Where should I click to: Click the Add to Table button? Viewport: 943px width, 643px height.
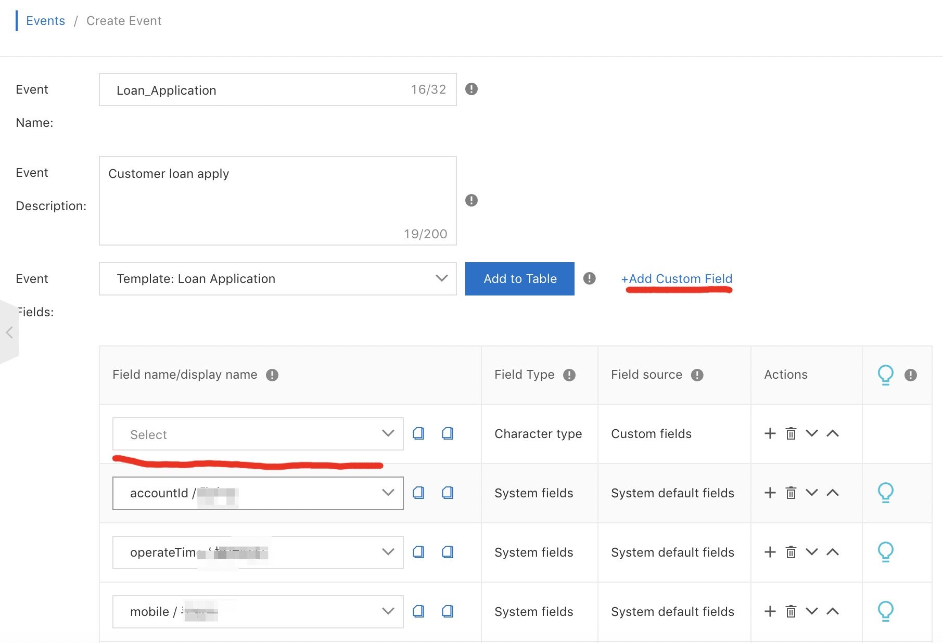519,279
